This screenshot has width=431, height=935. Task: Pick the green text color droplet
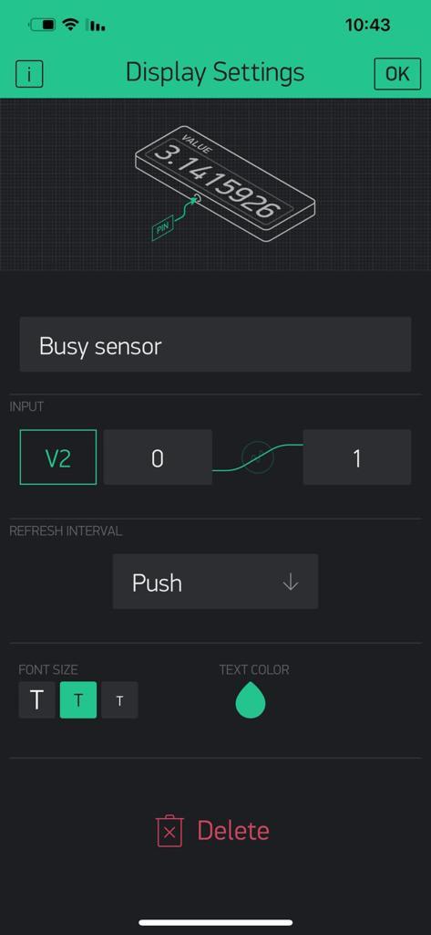click(251, 699)
